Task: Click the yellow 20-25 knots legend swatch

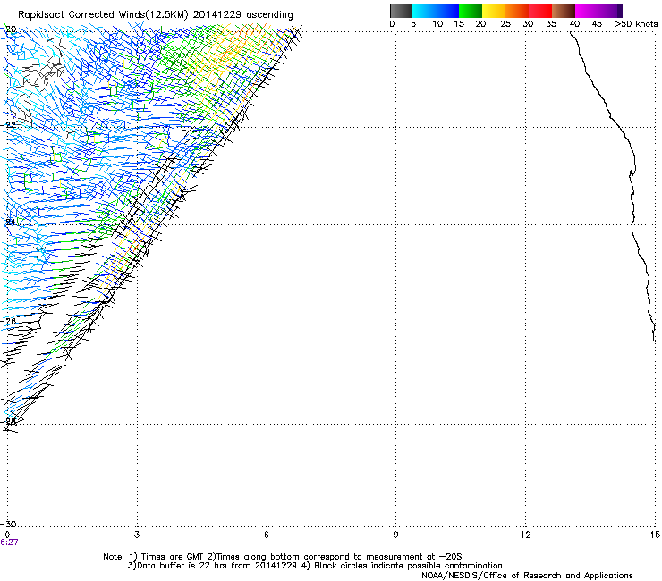Action: pos(494,11)
